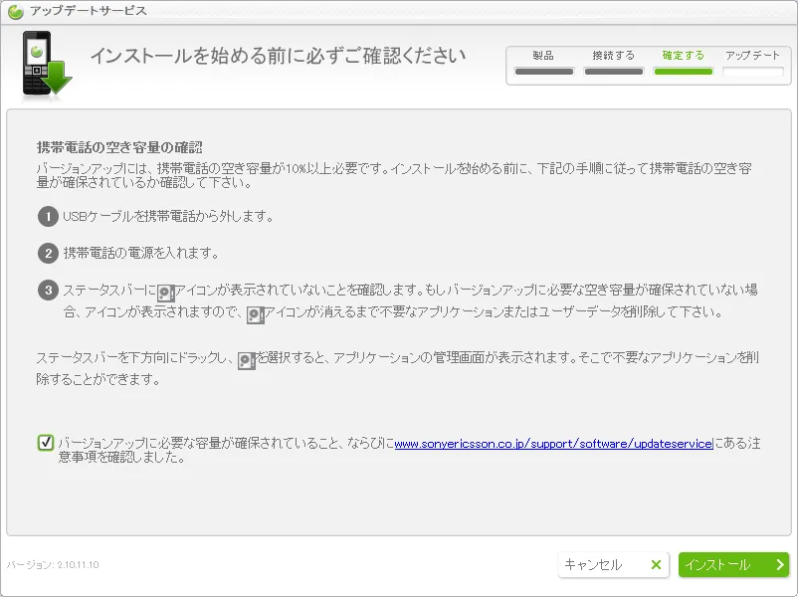Uncheck the capacity confirmation checkbox
This screenshot has height=597, width=798.
(46, 443)
